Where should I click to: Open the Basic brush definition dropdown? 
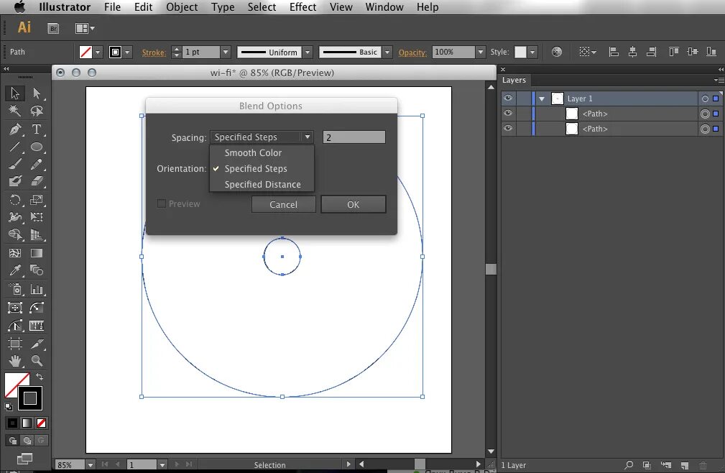[x=387, y=52]
